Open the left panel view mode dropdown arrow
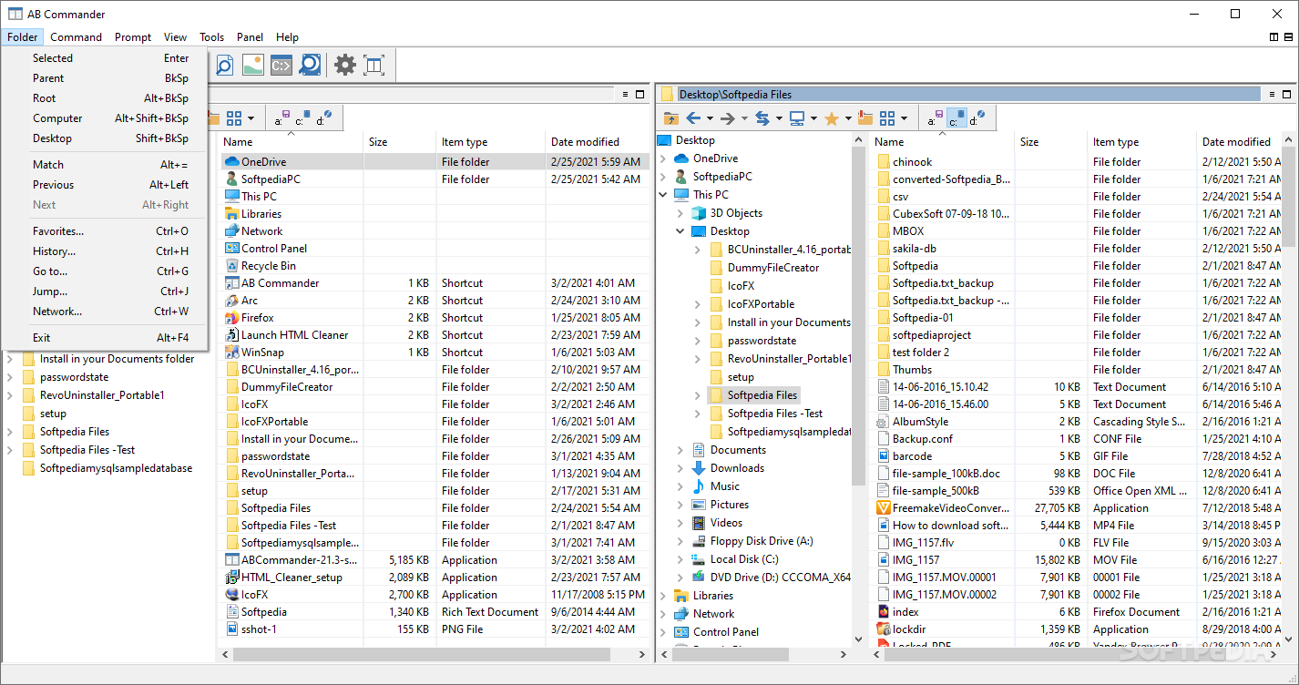The height and width of the screenshot is (685, 1299). click(251, 118)
